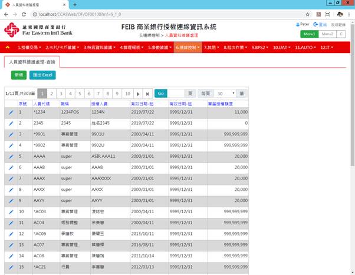Go to page 5
This screenshot has width=355, height=275.
point(80,94)
